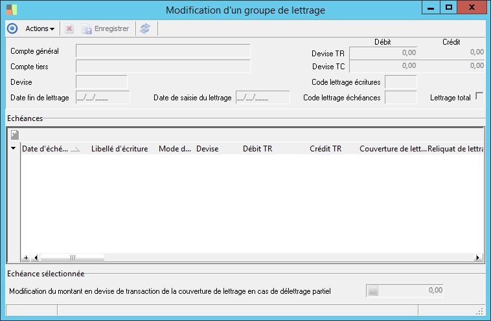Click the calculator button in the amount field

click(x=372, y=291)
